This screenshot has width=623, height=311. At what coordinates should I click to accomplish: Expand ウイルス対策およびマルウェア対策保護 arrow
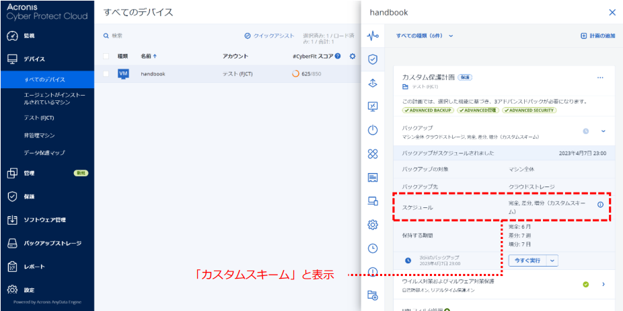pos(603,285)
